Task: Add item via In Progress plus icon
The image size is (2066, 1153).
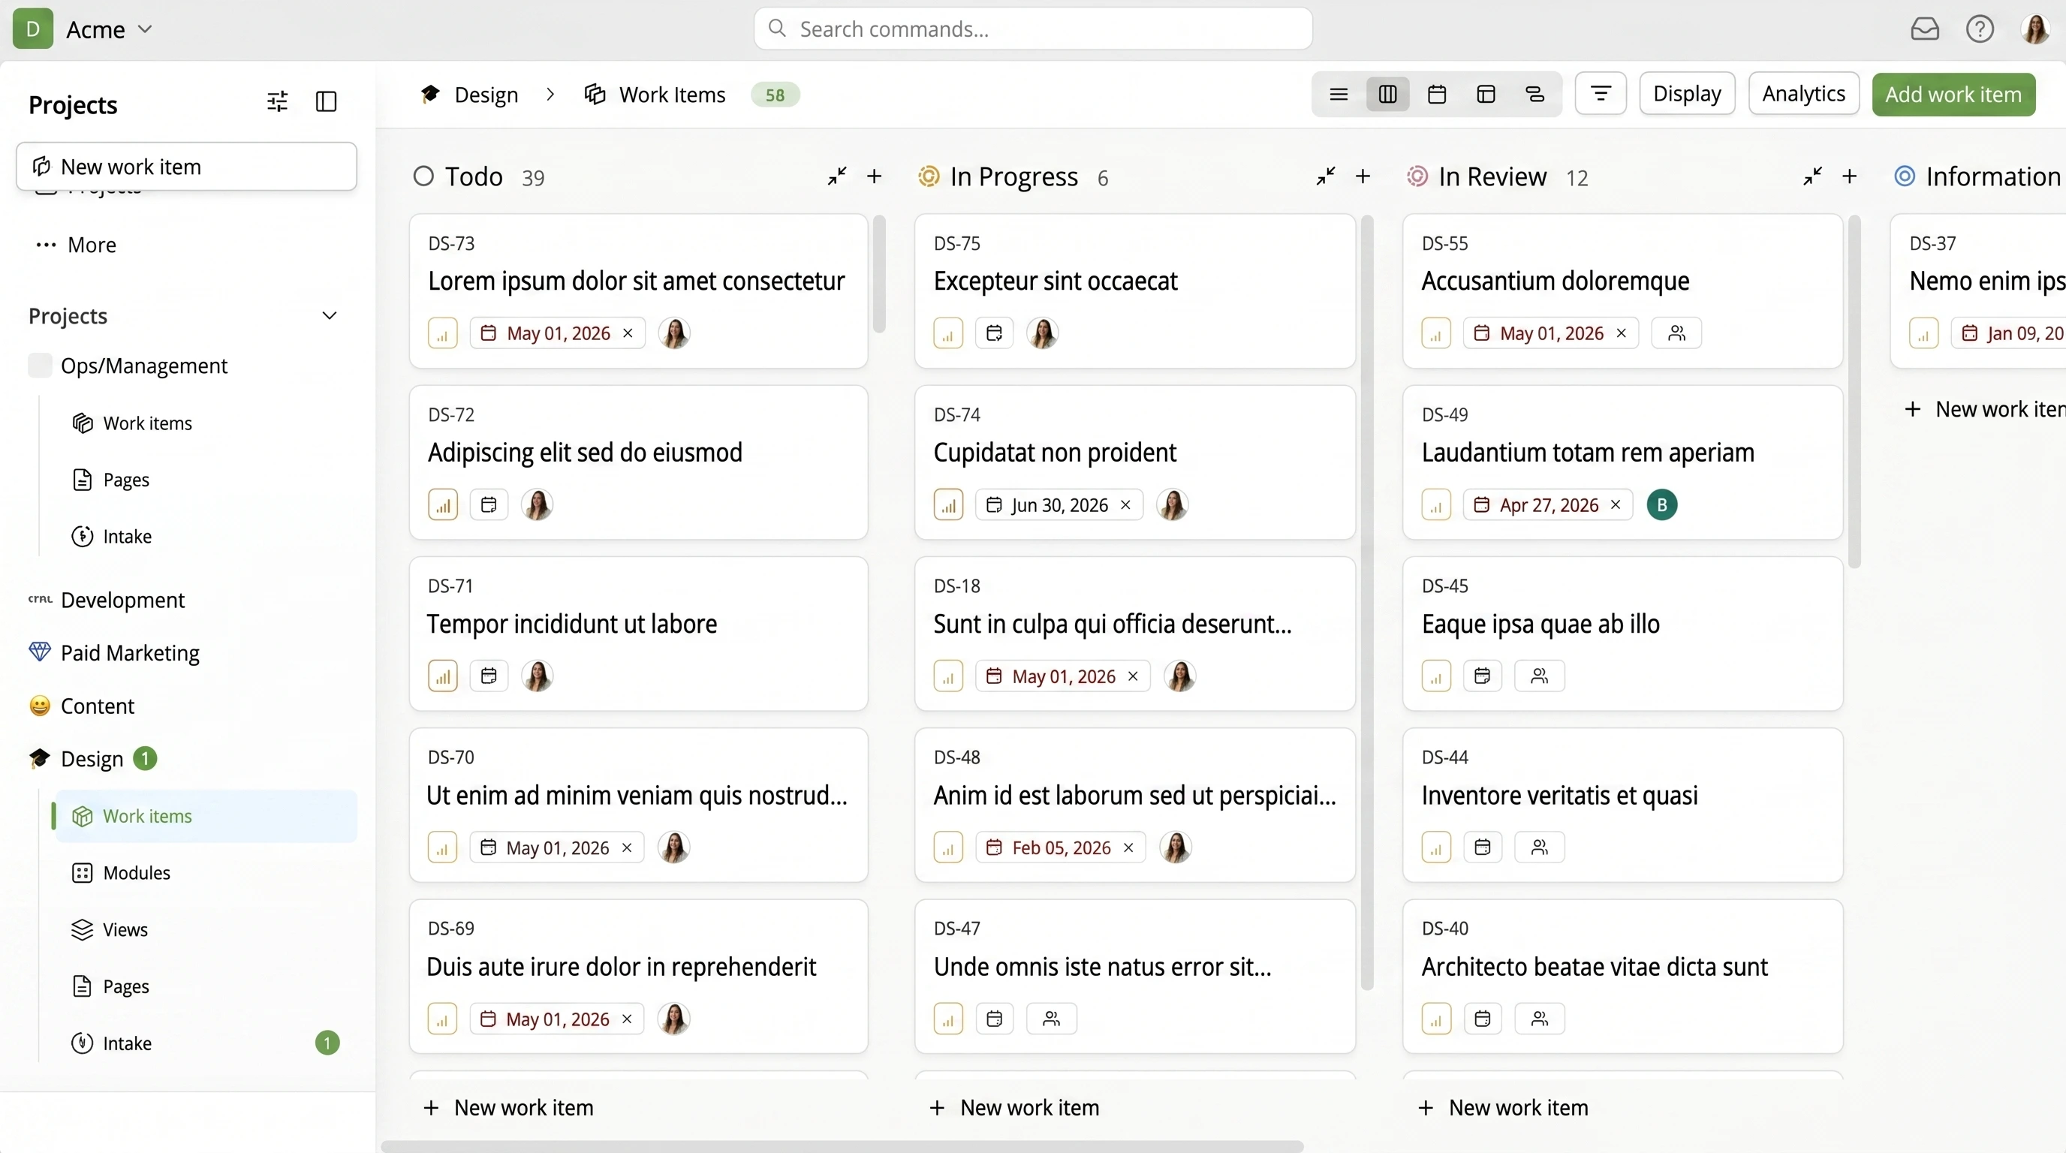Action: click(1363, 176)
